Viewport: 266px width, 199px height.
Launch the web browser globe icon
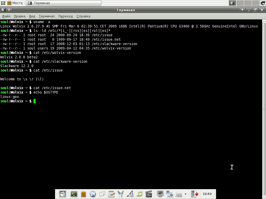click(x=93, y=194)
